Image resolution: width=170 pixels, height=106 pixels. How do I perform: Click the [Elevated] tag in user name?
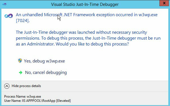[x=63, y=101]
